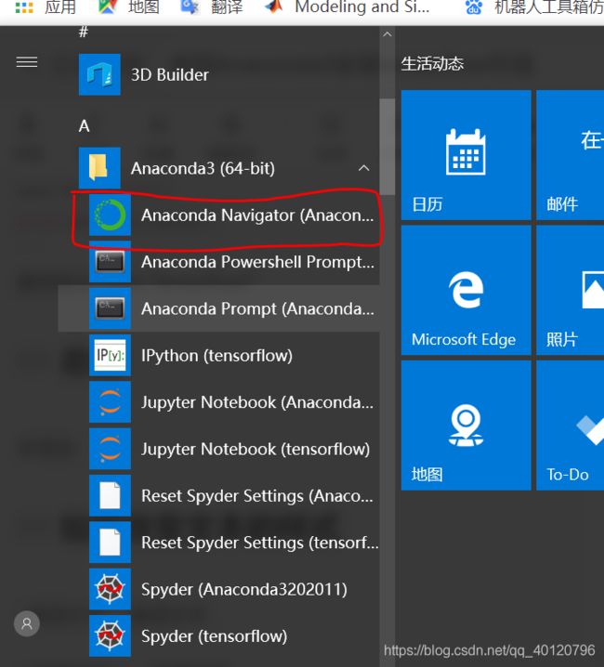Viewport: 604px width, 667px height.
Task: Open the Microsoft Edge tile
Action: pyautogui.click(x=466, y=290)
